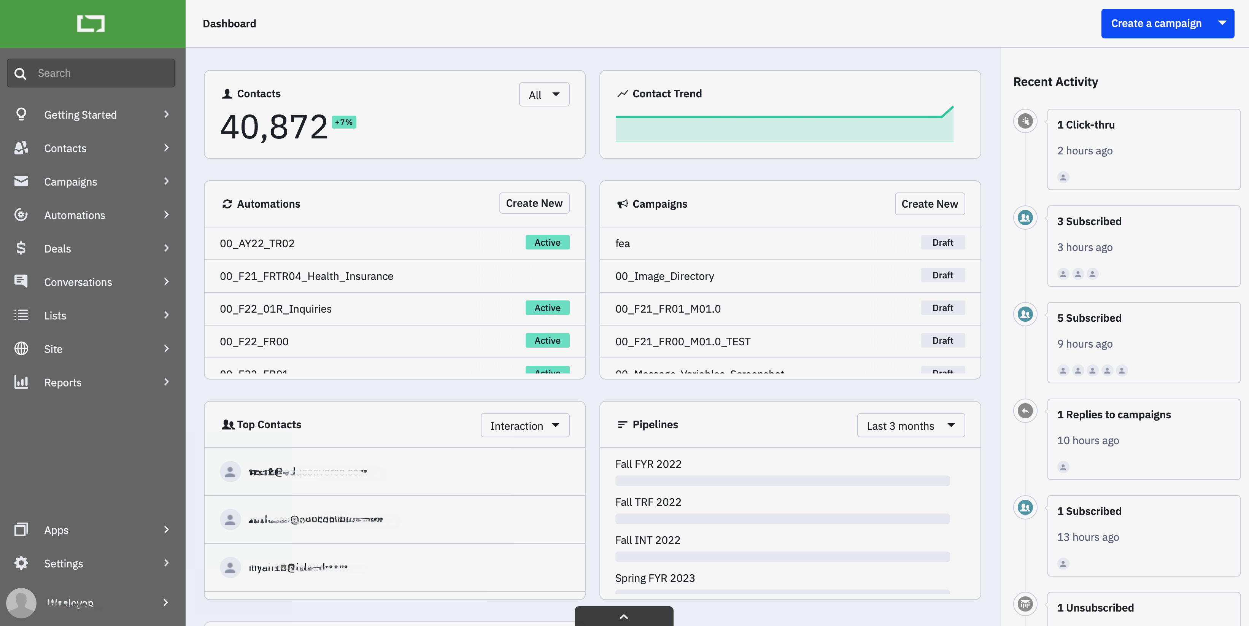Click the 40,872 contacts count
The image size is (1249, 626).
pos(274,127)
